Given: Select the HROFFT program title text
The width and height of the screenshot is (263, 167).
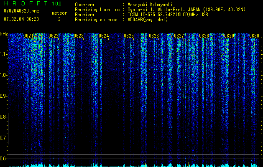Looking at the screenshot, I should pyautogui.click(x=26, y=3).
